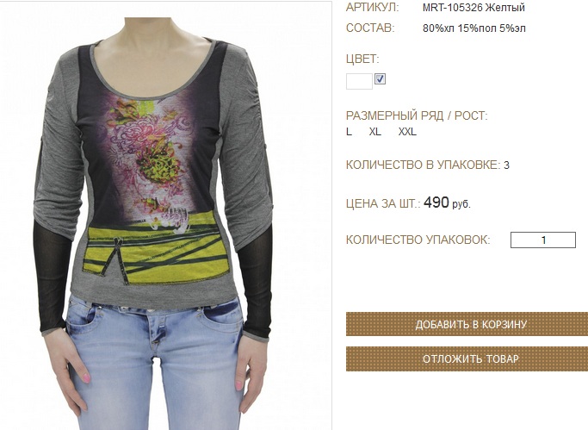Viewport: 588px width, 430px height.
Task: Click the СОСТАВ label
Action: pyautogui.click(x=370, y=28)
